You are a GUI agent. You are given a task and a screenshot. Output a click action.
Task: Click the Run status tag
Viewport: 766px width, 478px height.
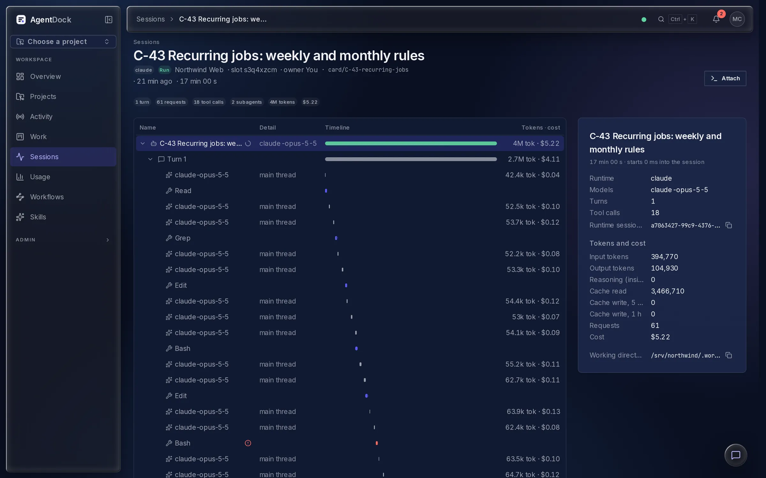pos(164,70)
